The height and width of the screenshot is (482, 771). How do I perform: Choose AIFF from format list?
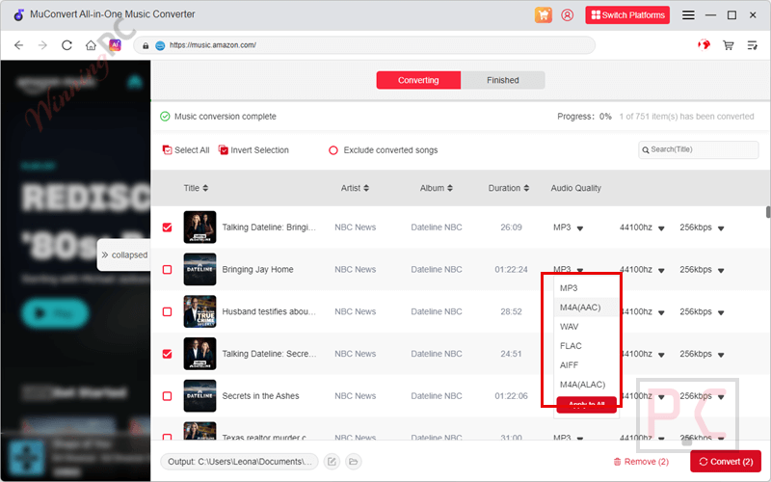coord(586,365)
